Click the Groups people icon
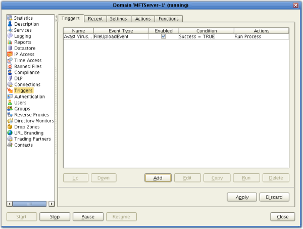The image size is (303, 229). tap(10, 109)
